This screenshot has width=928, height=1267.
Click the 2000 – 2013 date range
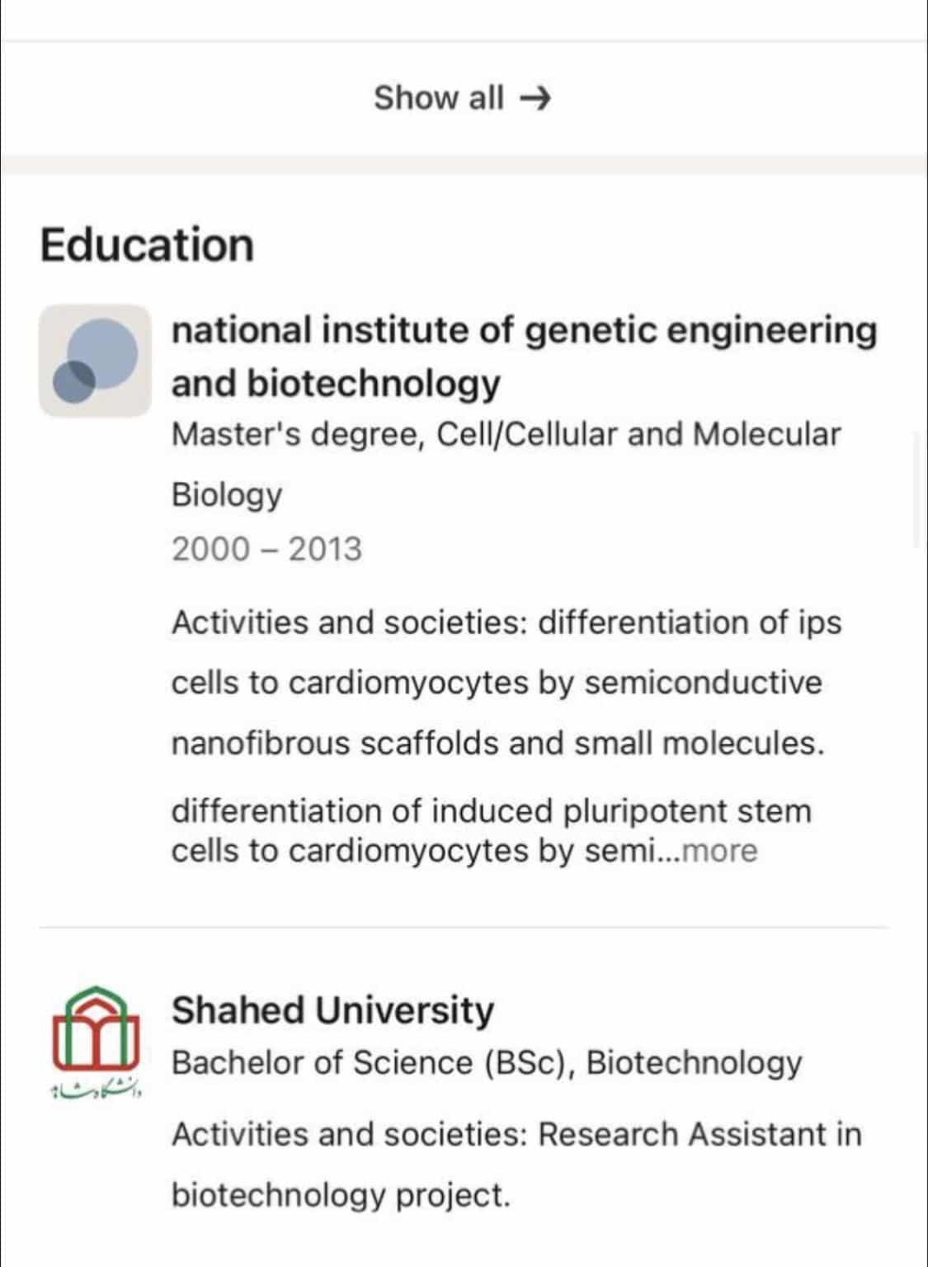coord(266,550)
